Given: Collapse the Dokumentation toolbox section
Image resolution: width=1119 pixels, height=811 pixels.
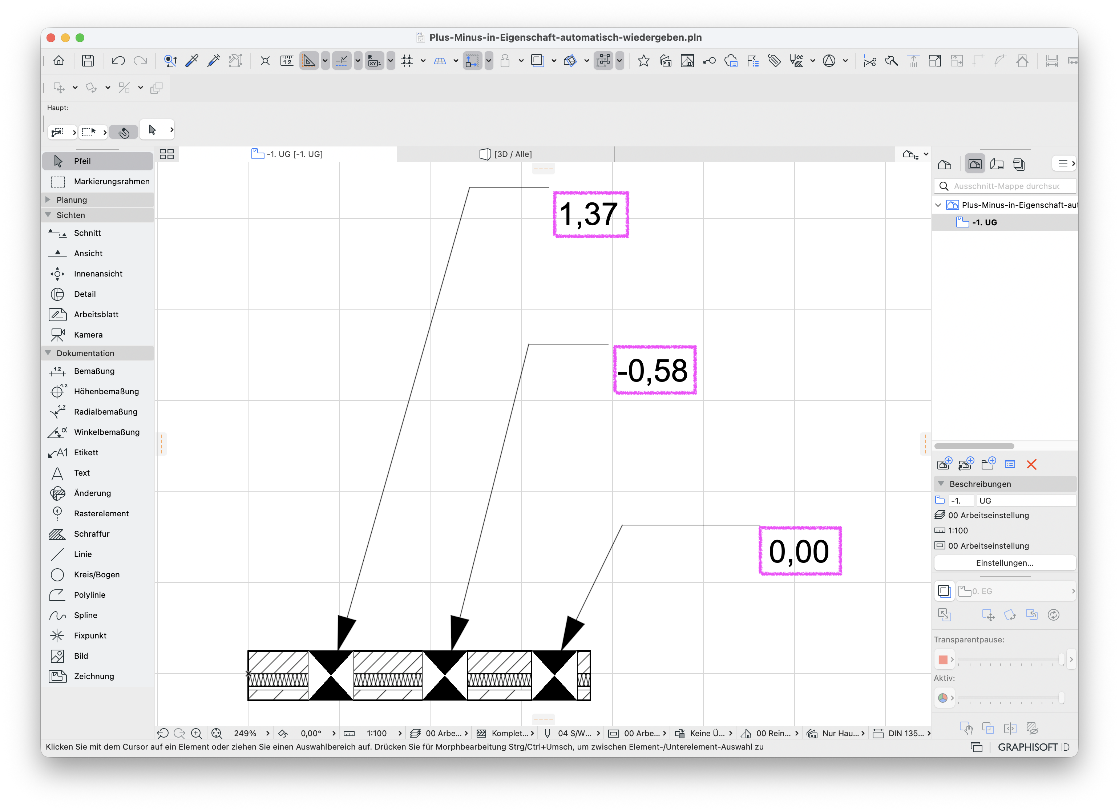Looking at the screenshot, I should (x=48, y=353).
